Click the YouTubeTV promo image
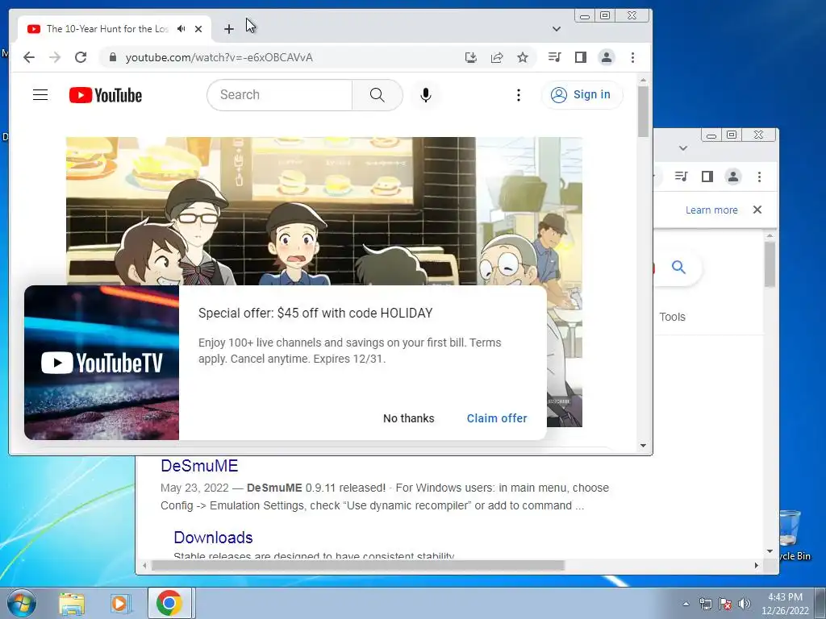This screenshot has height=619, width=826. coord(102,363)
